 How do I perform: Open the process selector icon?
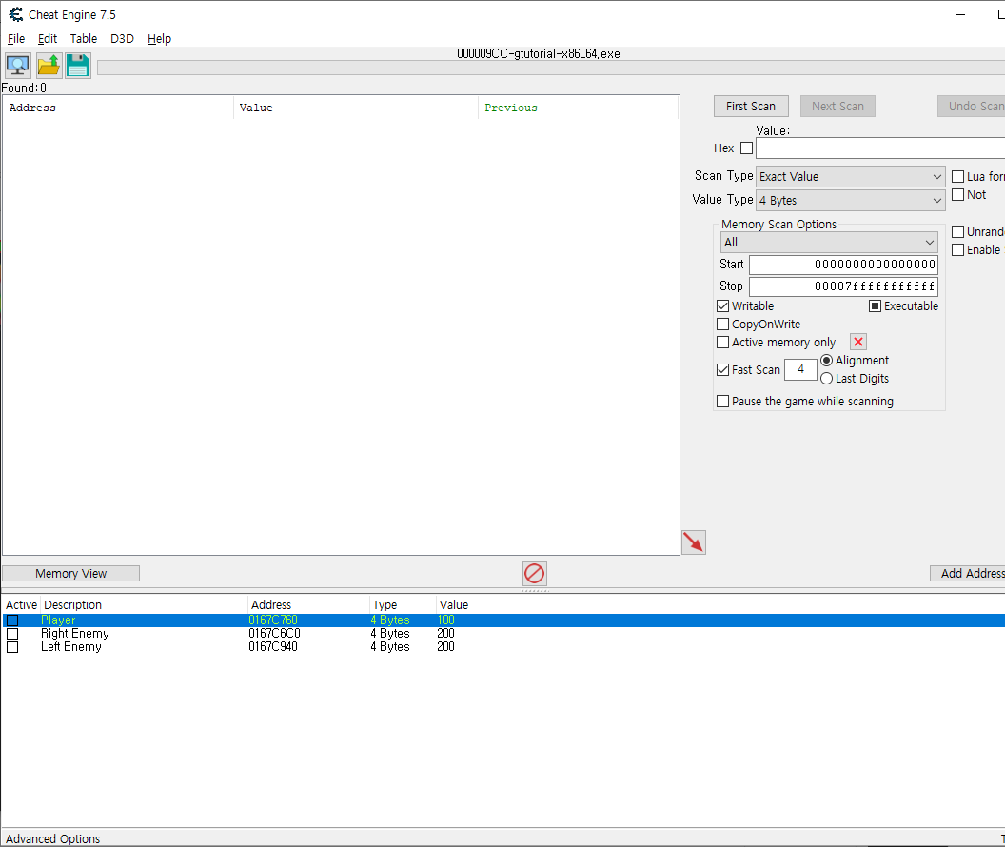tap(17, 66)
